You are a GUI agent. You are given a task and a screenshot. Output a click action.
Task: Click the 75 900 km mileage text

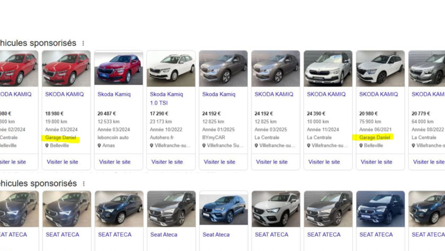click(x=370, y=122)
